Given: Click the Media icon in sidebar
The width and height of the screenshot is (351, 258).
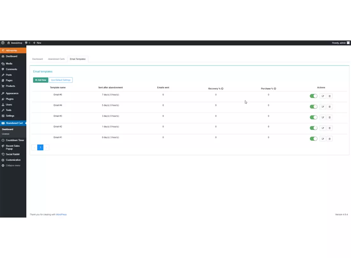Looking at the screenshot, I should 3,64.
